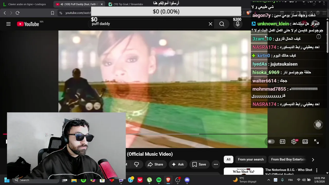Select the 'From your search' chip
The image size is (329, 185).
pos(251,160)
